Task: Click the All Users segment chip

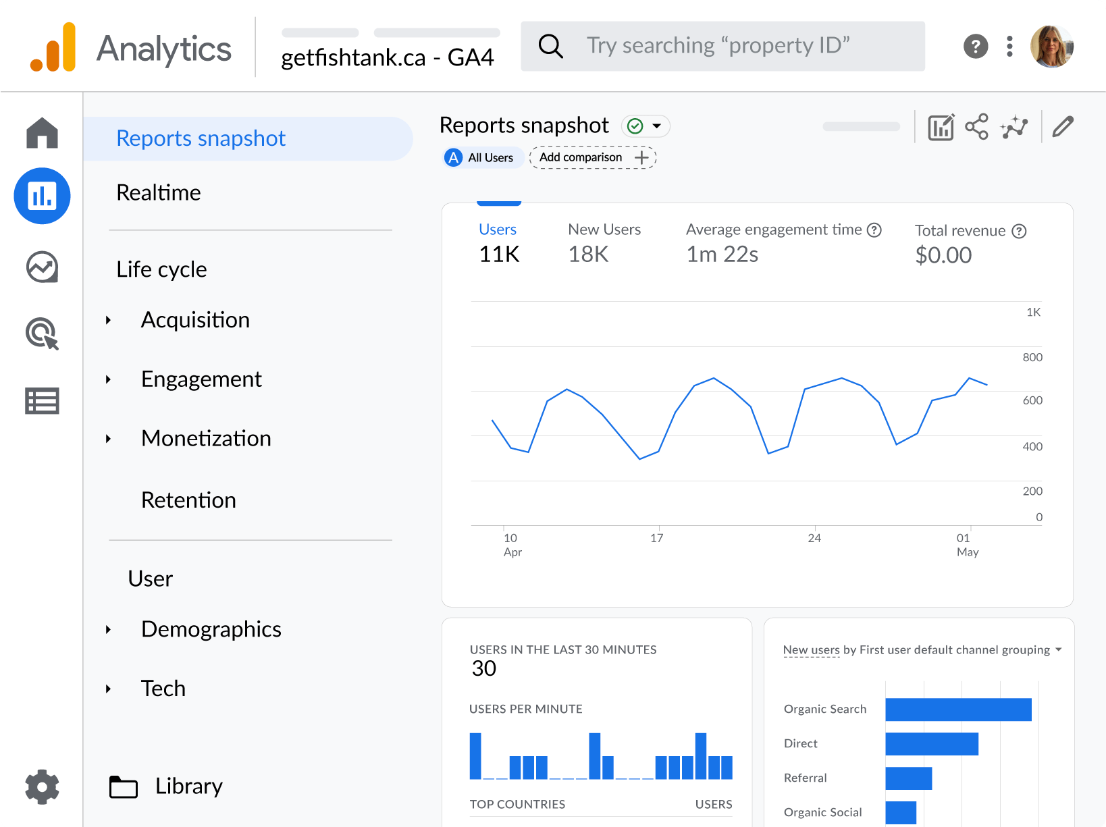Action: [x=482, y=157]
